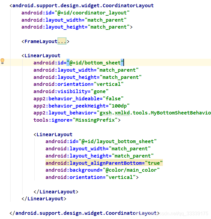Click bottom_sheet layout_height="match_parent" line
The image size is (211, 219).
tap(88, 77)
